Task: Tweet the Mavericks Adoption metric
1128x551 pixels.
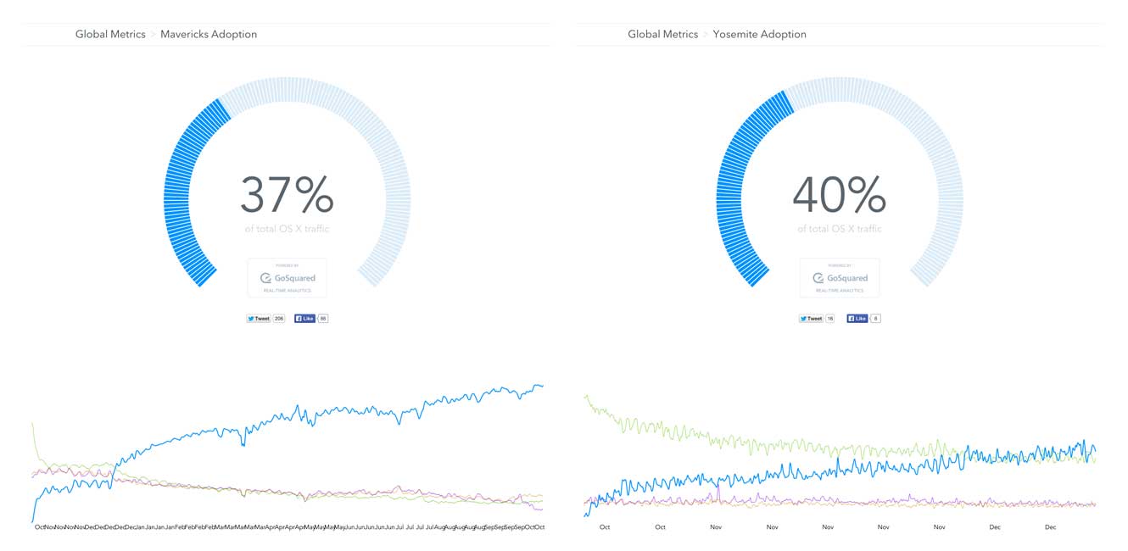Action: (258, 319)
